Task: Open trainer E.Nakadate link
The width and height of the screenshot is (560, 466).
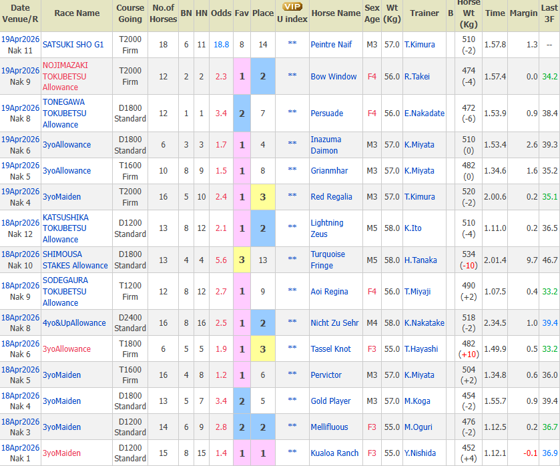Action: coord(425,113)
